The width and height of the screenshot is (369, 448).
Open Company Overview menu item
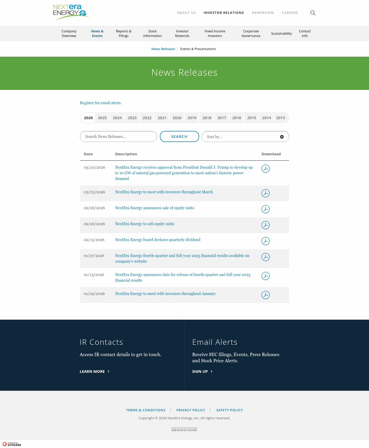pyautogui.click(x=69, y=33)
